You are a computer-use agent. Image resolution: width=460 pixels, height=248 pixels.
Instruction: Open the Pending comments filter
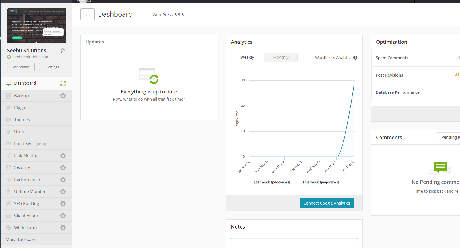click(449, 137)
